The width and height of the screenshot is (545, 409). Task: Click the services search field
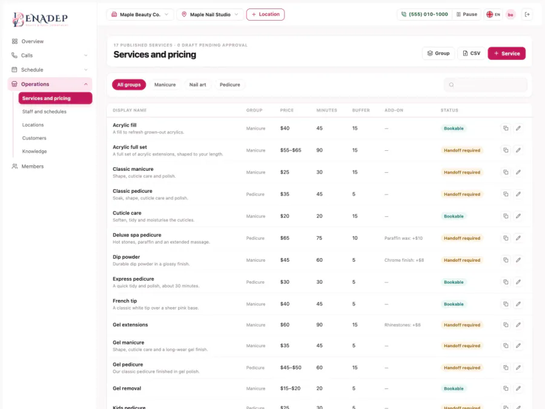point(485,85)
